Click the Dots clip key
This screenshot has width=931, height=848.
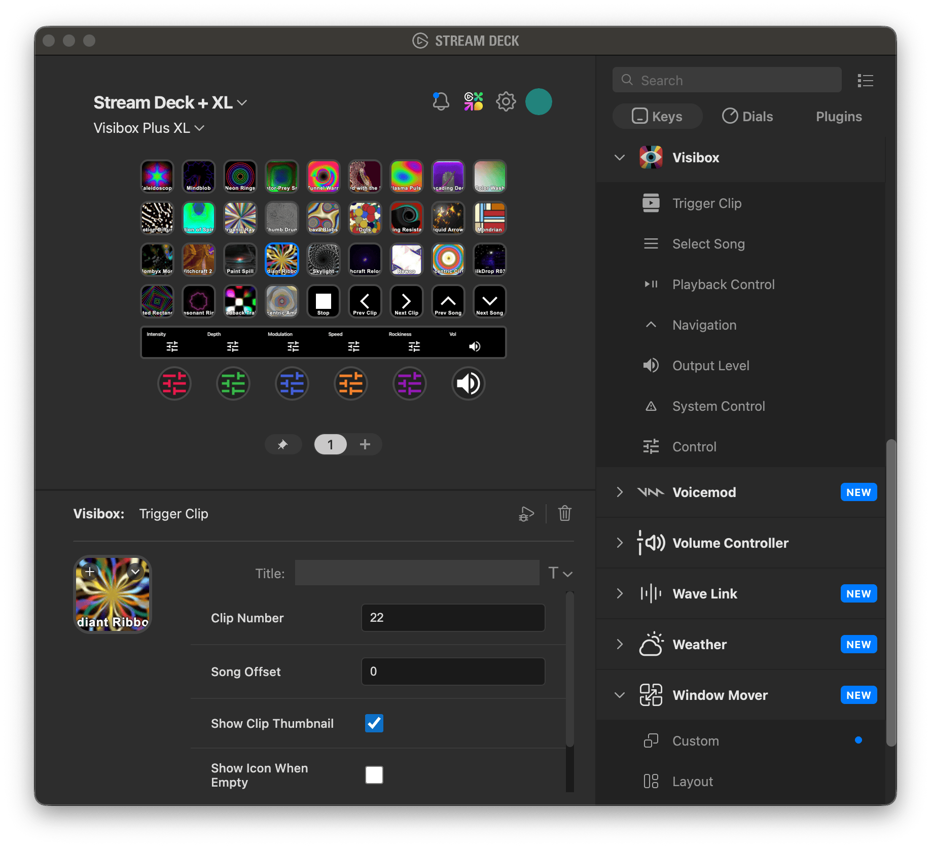tap(365, 218)
